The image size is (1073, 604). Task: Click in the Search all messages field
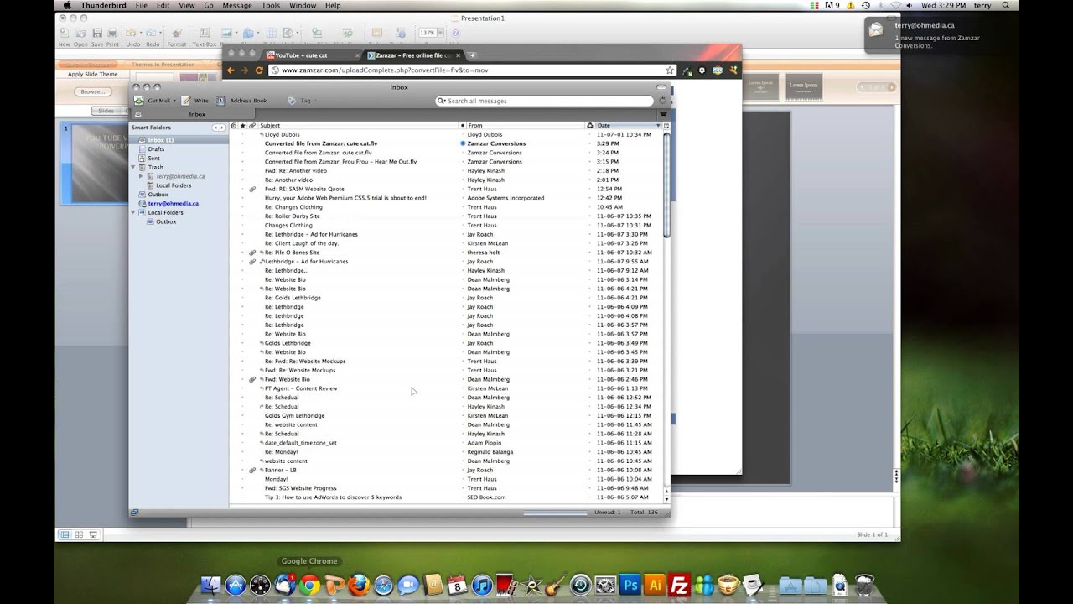(x=544, y=101)
